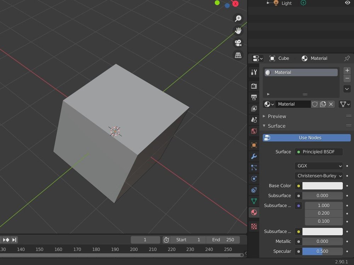This screenshot has width=354, height=265.
Task: Open the GGX distribution dropdown
Action: pos(318,165)
